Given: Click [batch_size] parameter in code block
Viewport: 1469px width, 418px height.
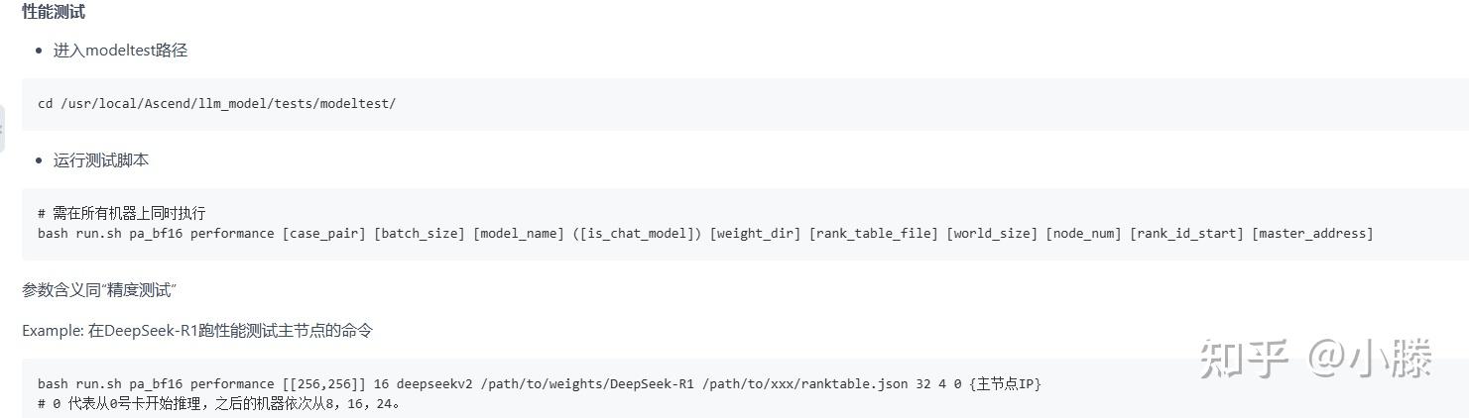Looking at the screenshot, I should click(419, 234).
